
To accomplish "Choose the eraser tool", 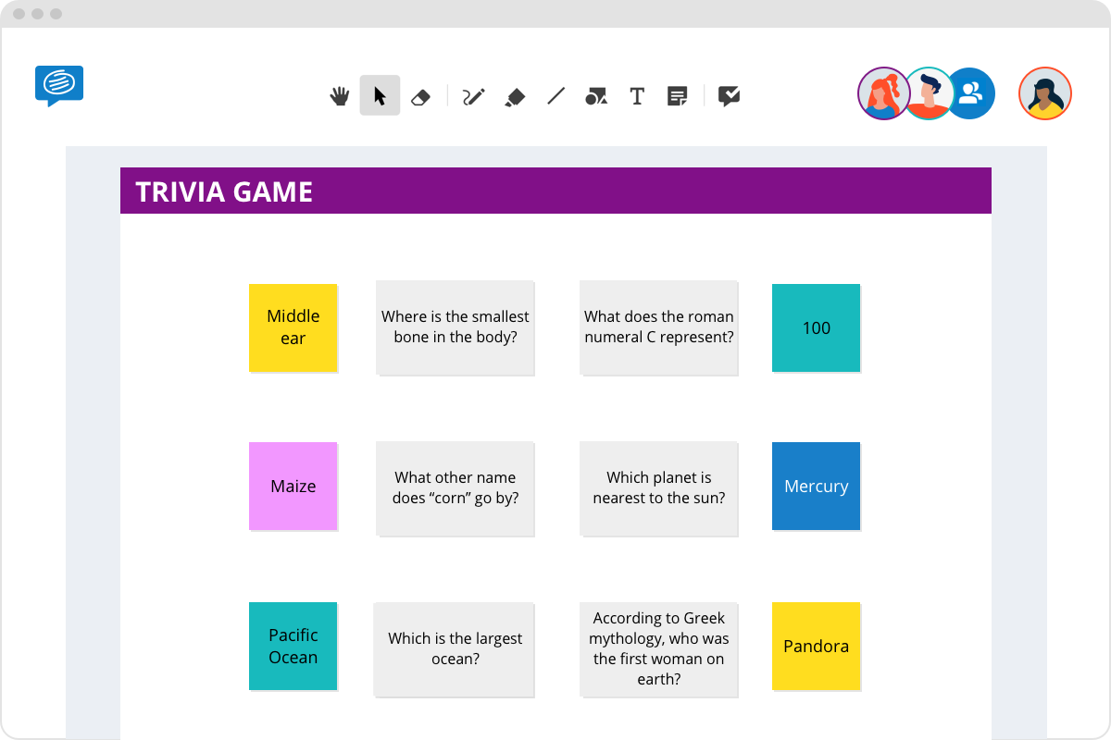I will click(420, 96).
